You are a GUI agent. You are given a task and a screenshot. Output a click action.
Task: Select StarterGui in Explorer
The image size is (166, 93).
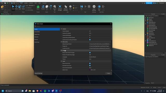tap(151, 32)
